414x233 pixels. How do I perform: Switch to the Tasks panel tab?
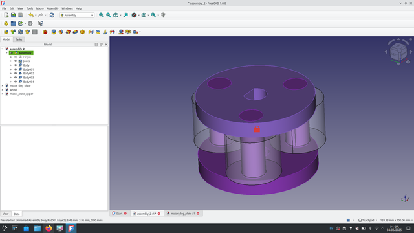[19, 39]
